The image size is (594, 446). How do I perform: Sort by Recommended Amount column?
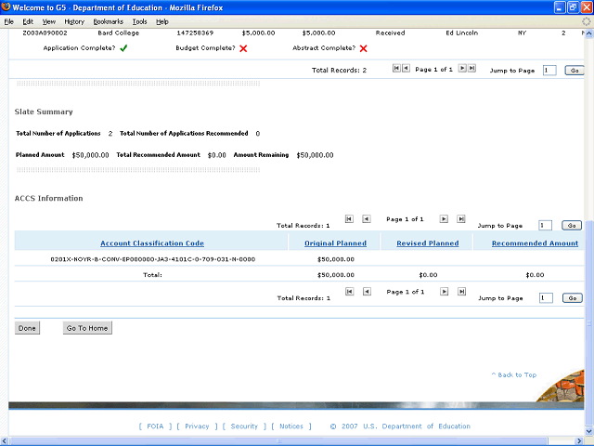pyautogui.click(x=535, y=243)
